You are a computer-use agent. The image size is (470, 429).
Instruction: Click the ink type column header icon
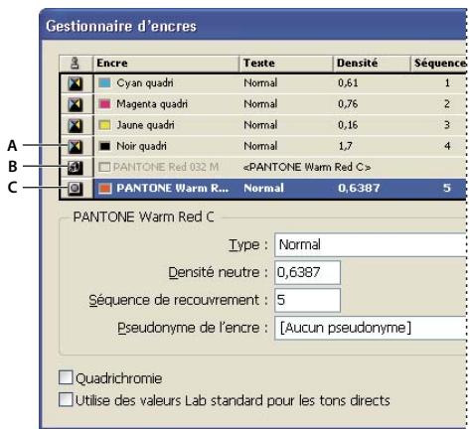76,64
